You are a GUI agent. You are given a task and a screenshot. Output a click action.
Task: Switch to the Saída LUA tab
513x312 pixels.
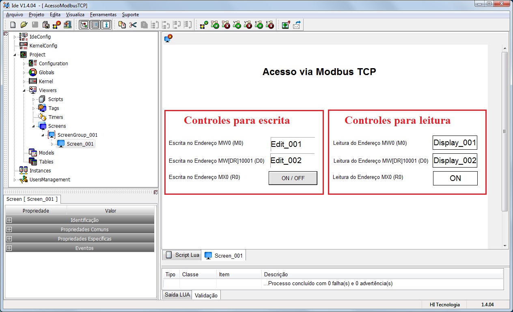point(177,295)
